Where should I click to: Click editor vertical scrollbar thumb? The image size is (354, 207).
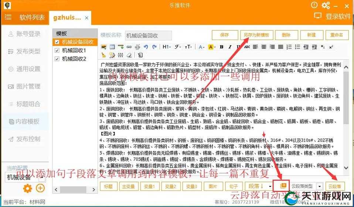click(346, 97)
